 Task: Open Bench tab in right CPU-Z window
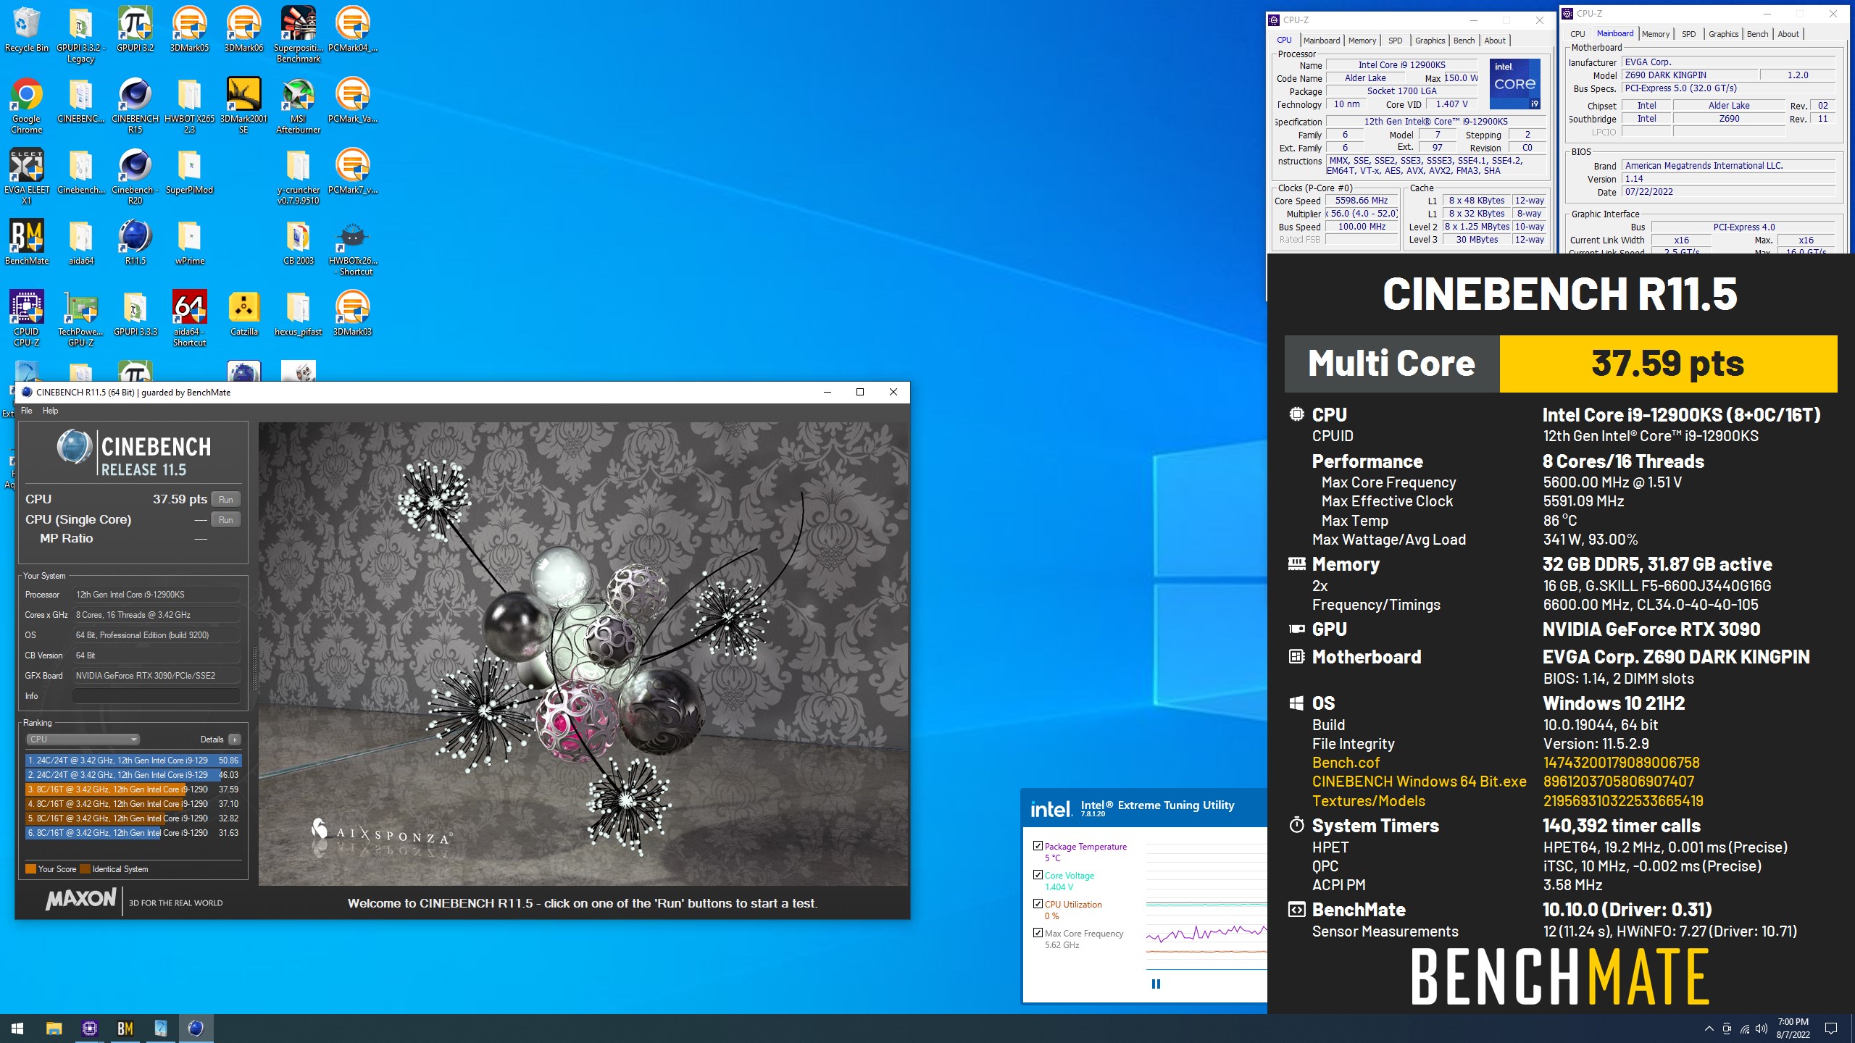[x=1757, y=34]
